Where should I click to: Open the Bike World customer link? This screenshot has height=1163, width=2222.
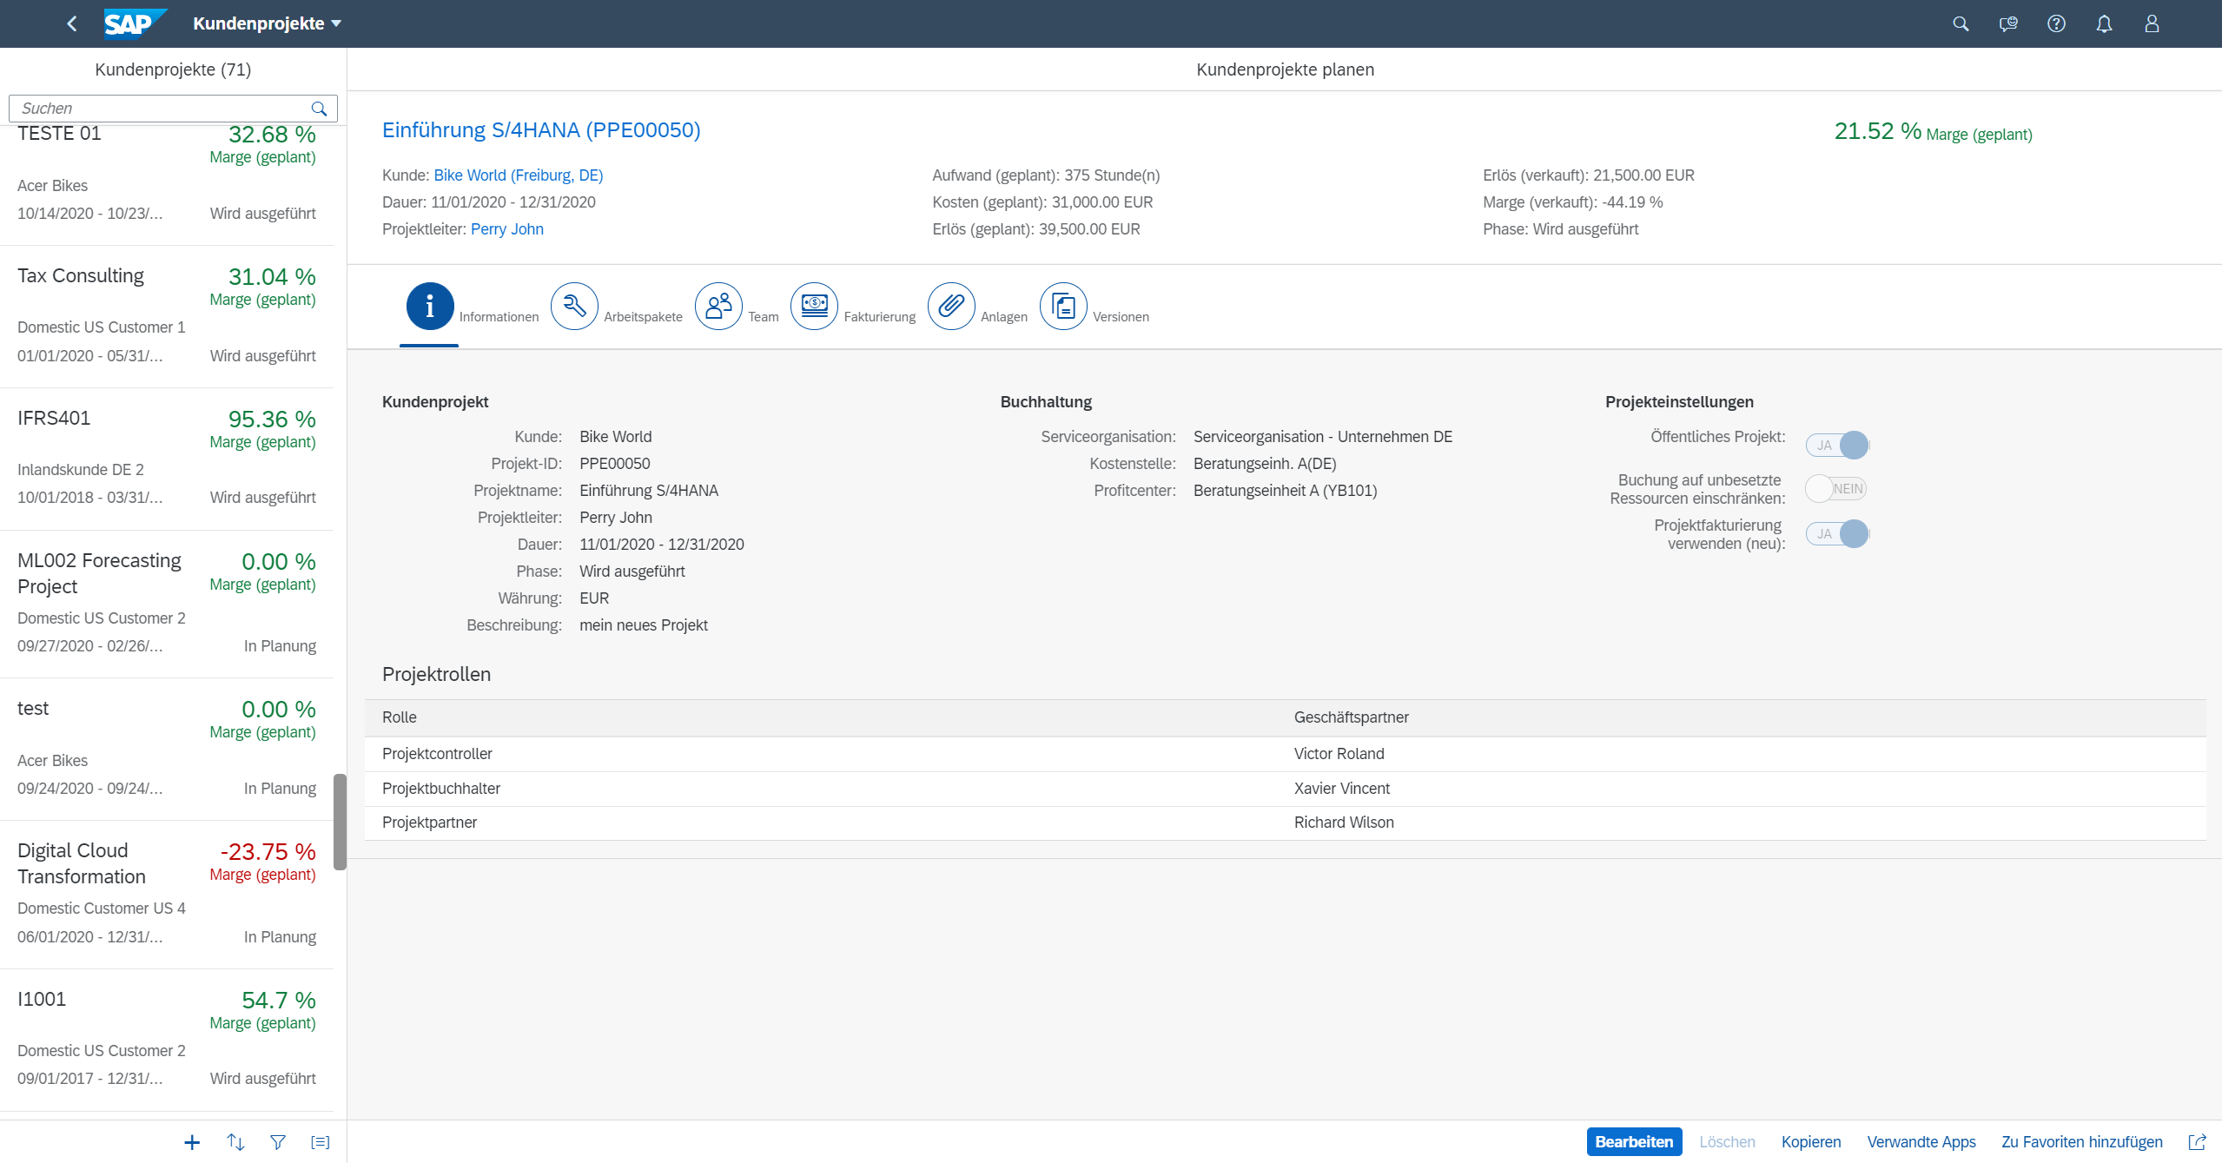(x=518, y=175)
